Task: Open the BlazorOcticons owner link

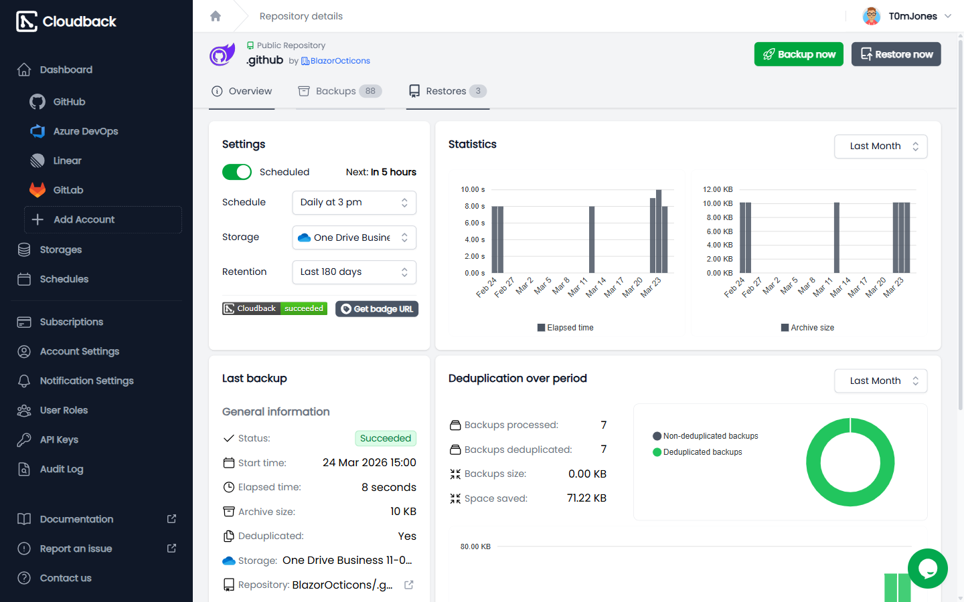Action: (335, 61)
